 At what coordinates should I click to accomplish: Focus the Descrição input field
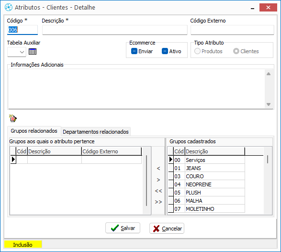[x=115, y=30]
